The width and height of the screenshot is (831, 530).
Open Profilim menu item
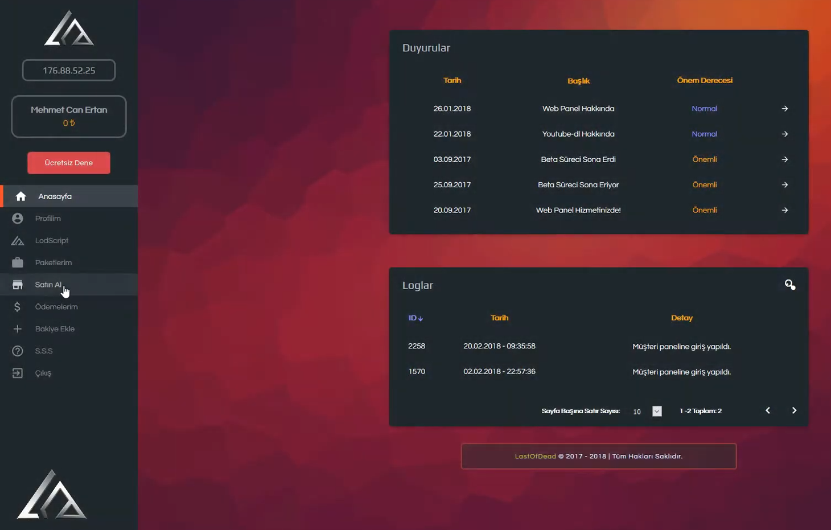coord(69,219)
